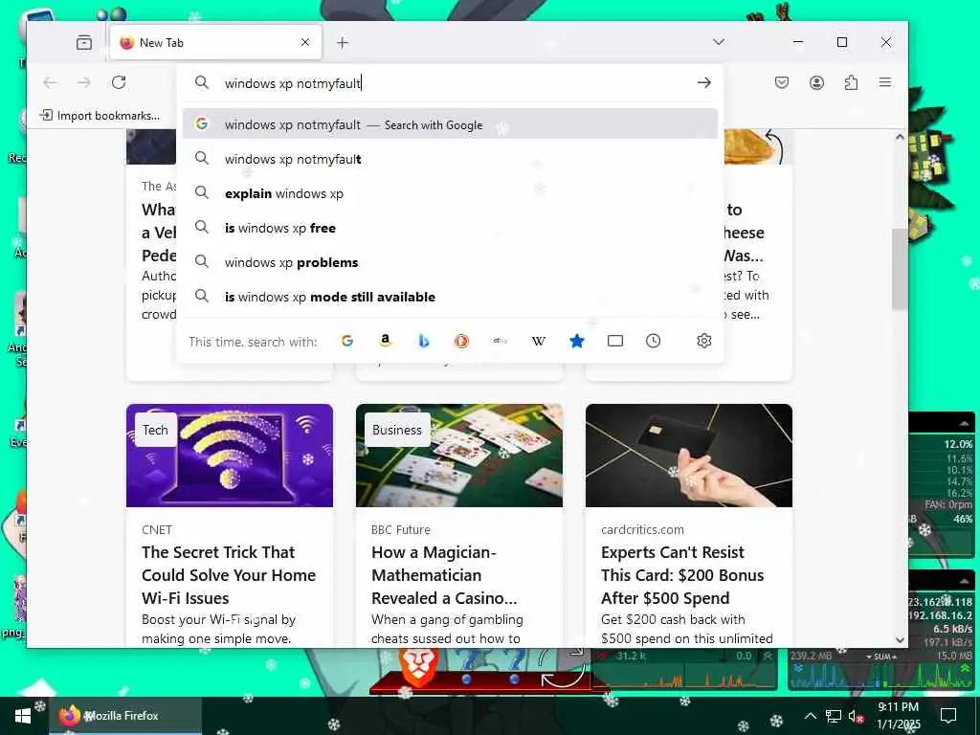Image resolution: width=980 pixels, height=735 pixels.
Task: Search this time with Google icon
Action: click(347, 341)
